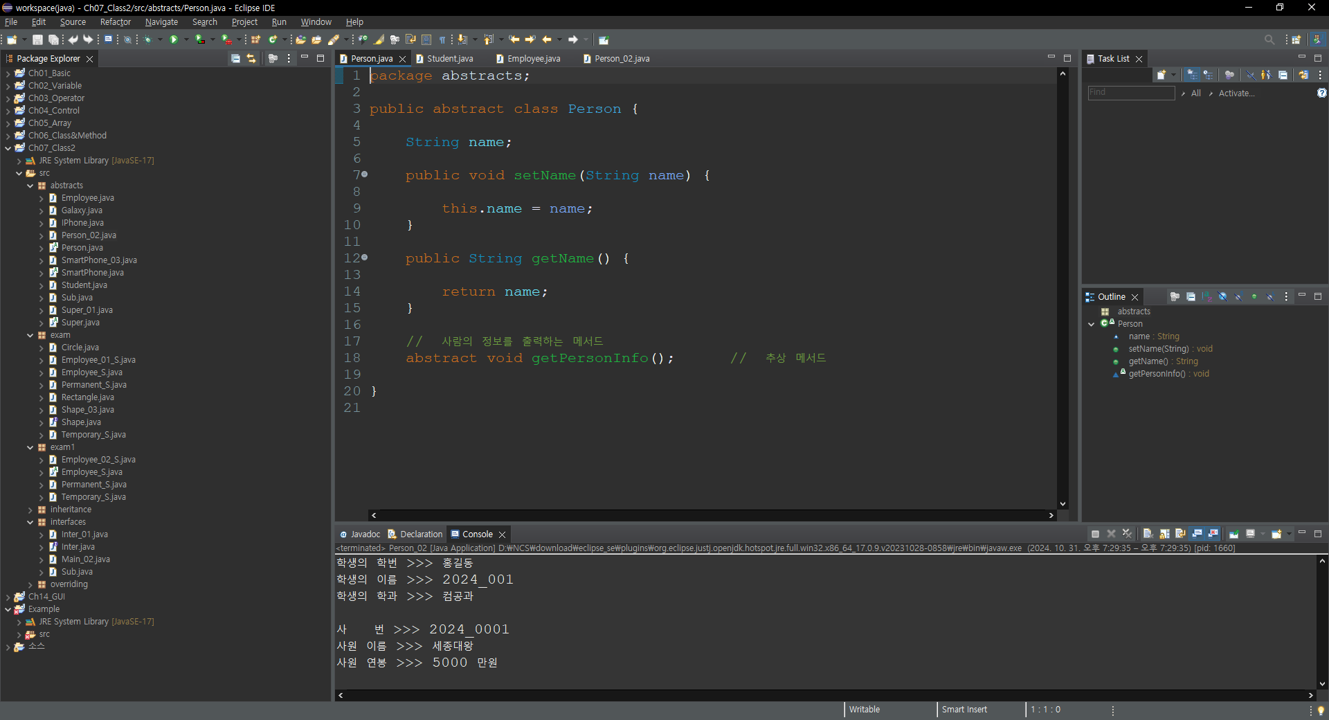Viewport: 1329px width, 720px height.
Task: Click the Last Edit Location arrow icon
Action: 514,40
